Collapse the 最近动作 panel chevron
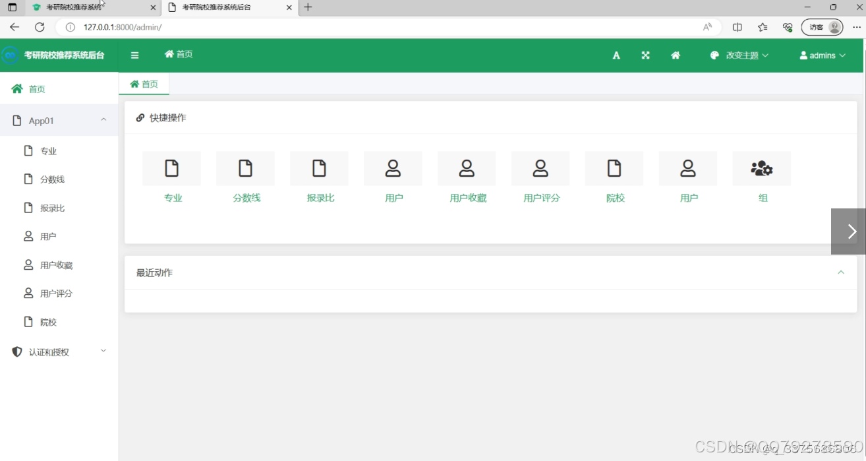Viewport: 866px width, 461px height. click(x=841, y=272)
